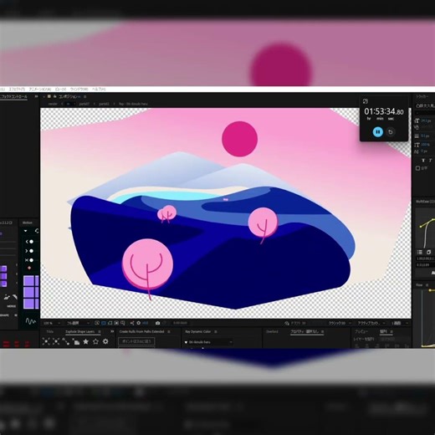Click the Ray breadcrumb at the navigator end
Screen dimensions: 435x435
(133, 104)
